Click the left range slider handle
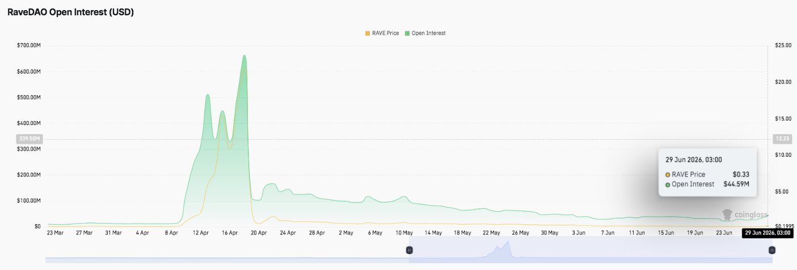This screenshot has width=797, height=270. click(x=409, y=250)
